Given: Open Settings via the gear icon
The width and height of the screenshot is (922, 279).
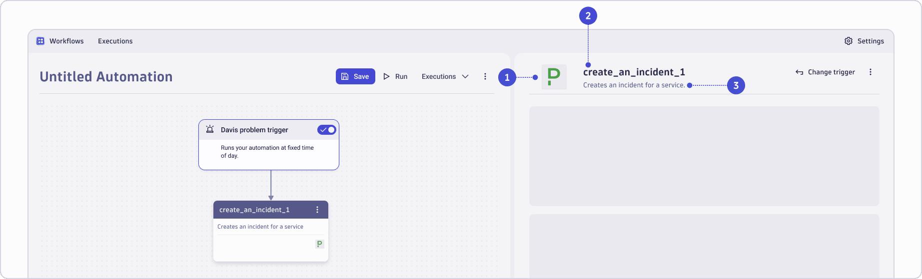Looking at the screenshot, I should coord(849,41).
